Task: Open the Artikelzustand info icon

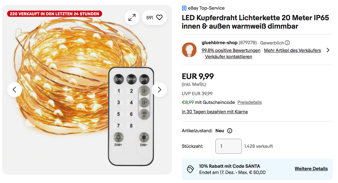Action: 230,131
